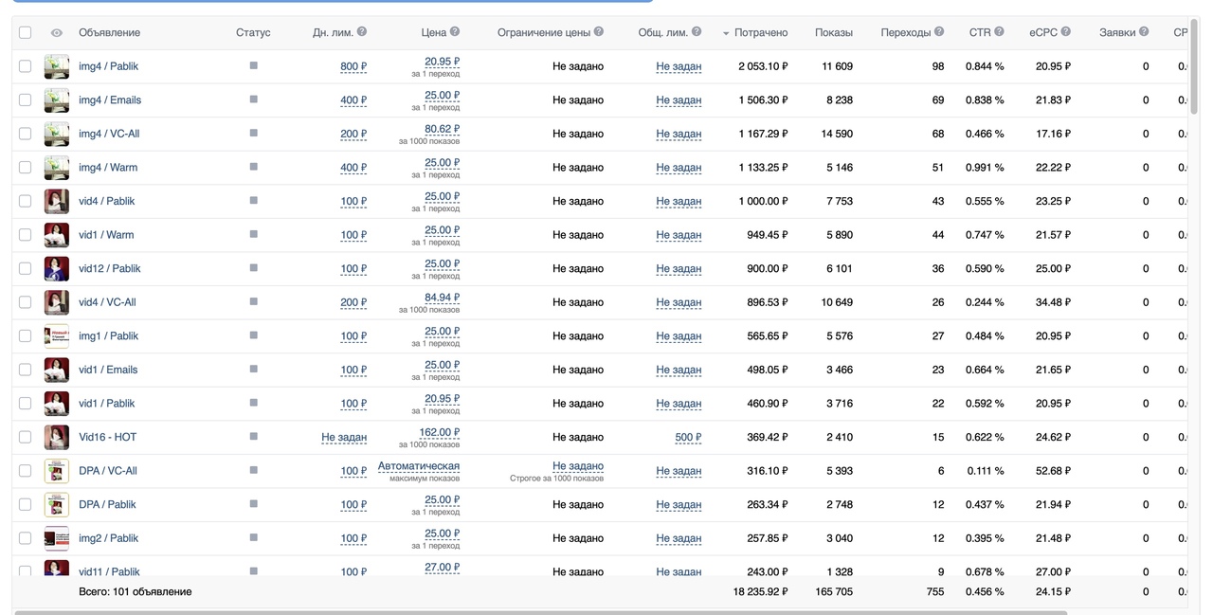Select the checkbox for vid1 / Warm
Viewport: 1213px width, 615px height.
[26, 234]
